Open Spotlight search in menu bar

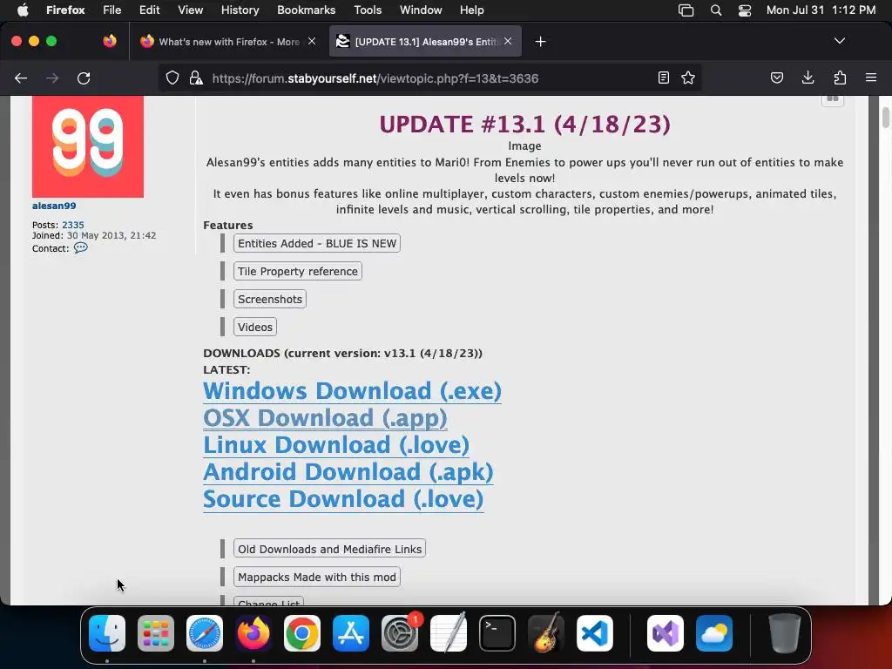[716, 10]
